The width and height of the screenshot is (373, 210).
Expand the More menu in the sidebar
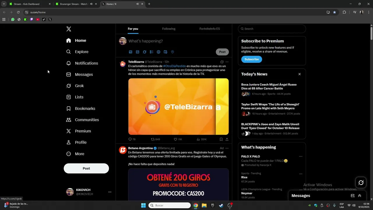click(x=75, y=154)
